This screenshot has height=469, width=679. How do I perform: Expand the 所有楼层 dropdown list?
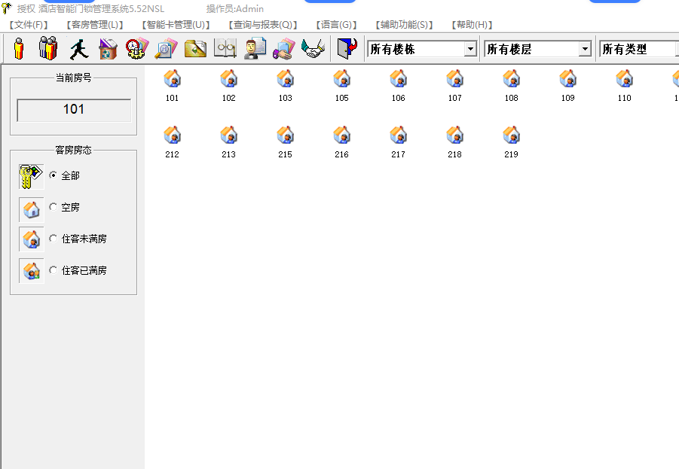pyautogui.click(x=587, y=48)
